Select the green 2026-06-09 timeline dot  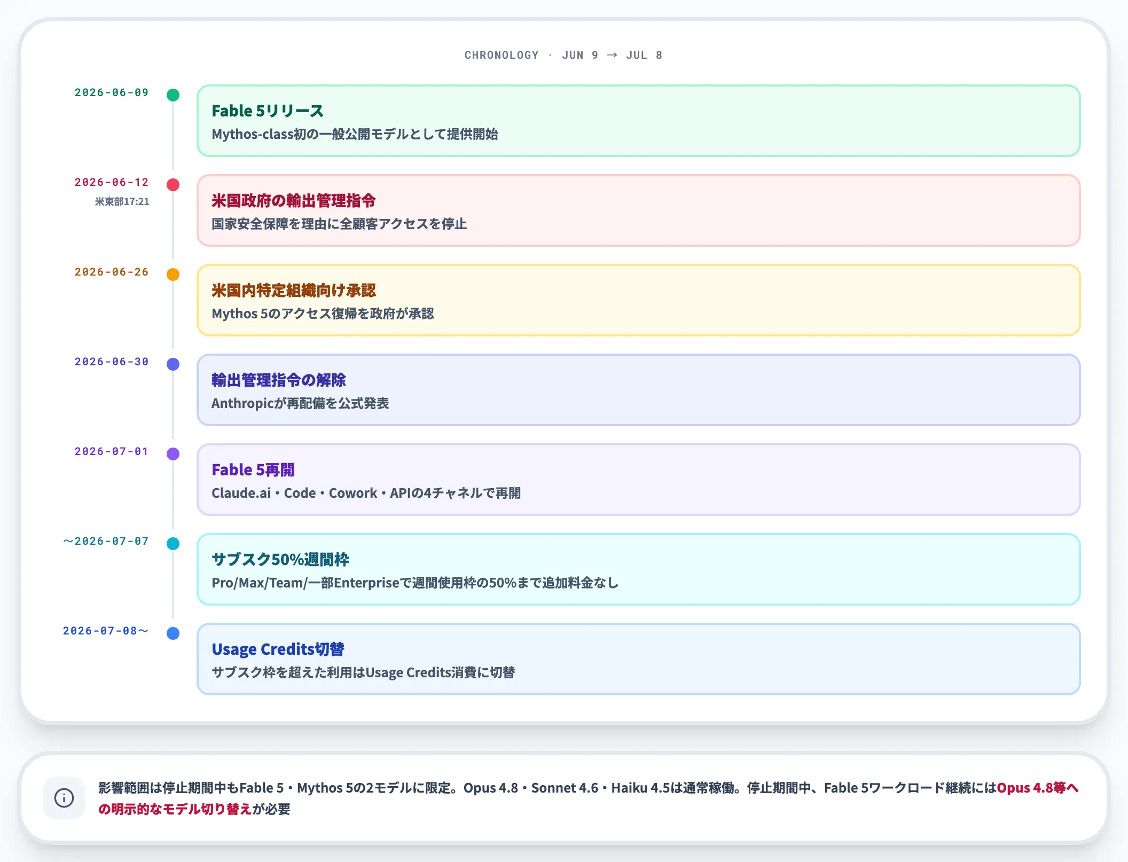tap(173, 95)
